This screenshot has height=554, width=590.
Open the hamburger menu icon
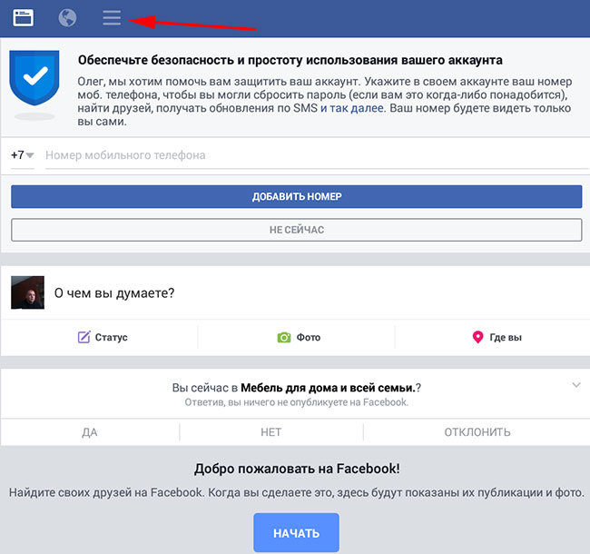click(112, 17)
